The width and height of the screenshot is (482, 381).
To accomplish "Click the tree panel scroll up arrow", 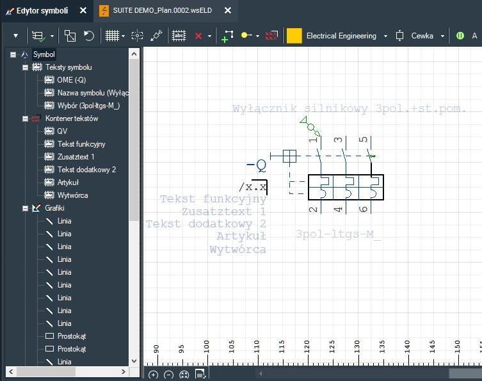I will point(134,54).
